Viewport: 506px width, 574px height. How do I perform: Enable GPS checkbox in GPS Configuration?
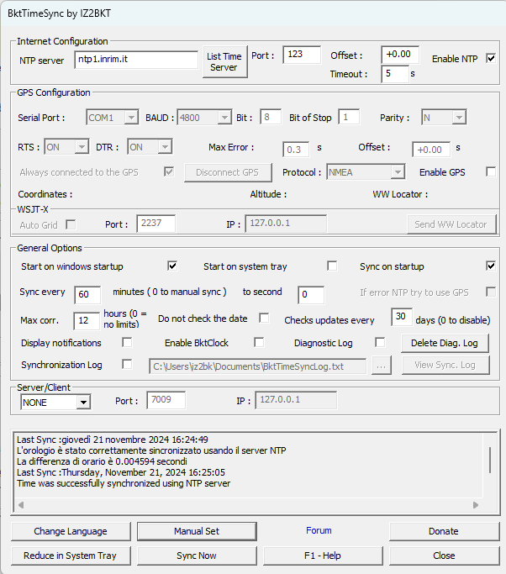click(x=491, y=172)
